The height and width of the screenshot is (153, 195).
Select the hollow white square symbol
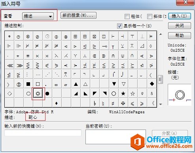tap(38, 84)
